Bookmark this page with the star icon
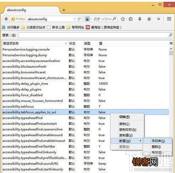Screen dimensions: 175x173 coord(123,19)
